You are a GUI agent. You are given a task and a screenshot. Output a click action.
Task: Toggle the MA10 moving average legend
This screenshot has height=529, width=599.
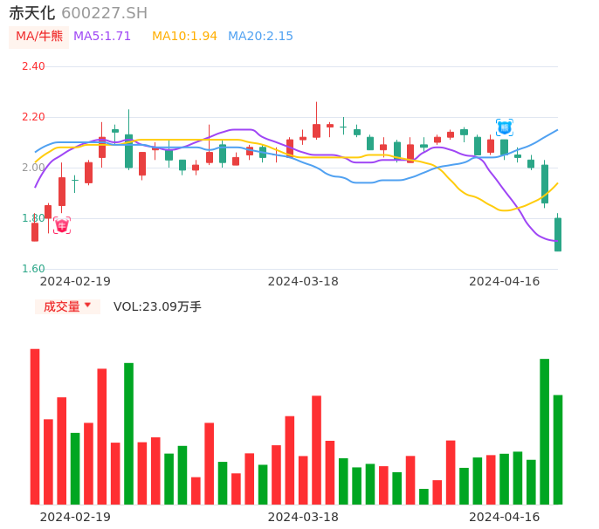coord(184,37)
